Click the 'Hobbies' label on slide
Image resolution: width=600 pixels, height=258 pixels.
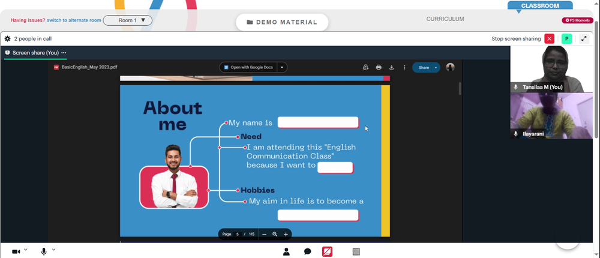(x=257, y=190)
